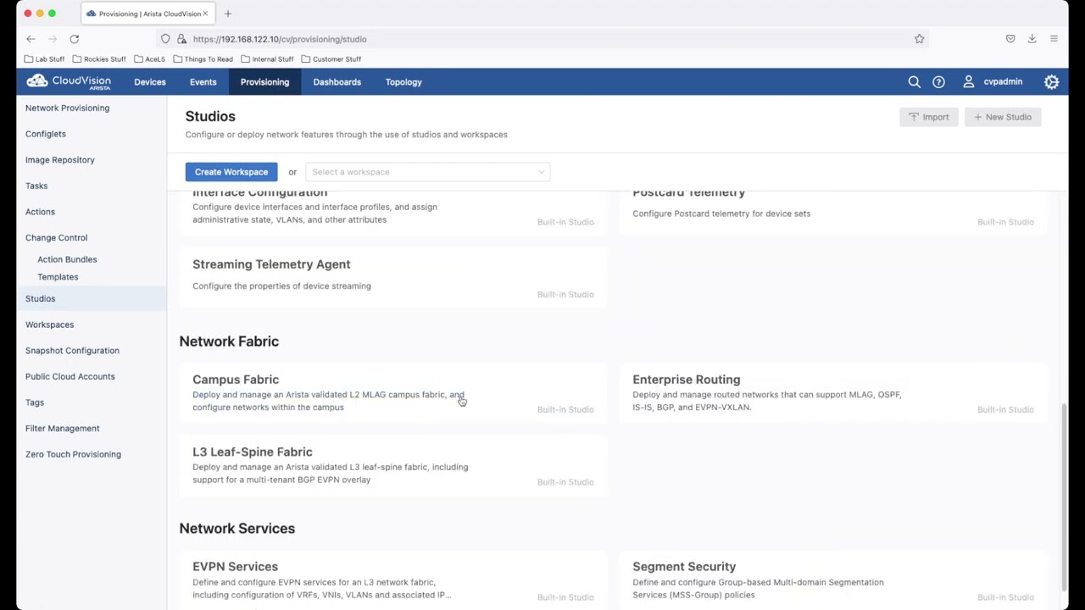
Task: Open Image Repository in the sidebar
Action: coord(60,159)
